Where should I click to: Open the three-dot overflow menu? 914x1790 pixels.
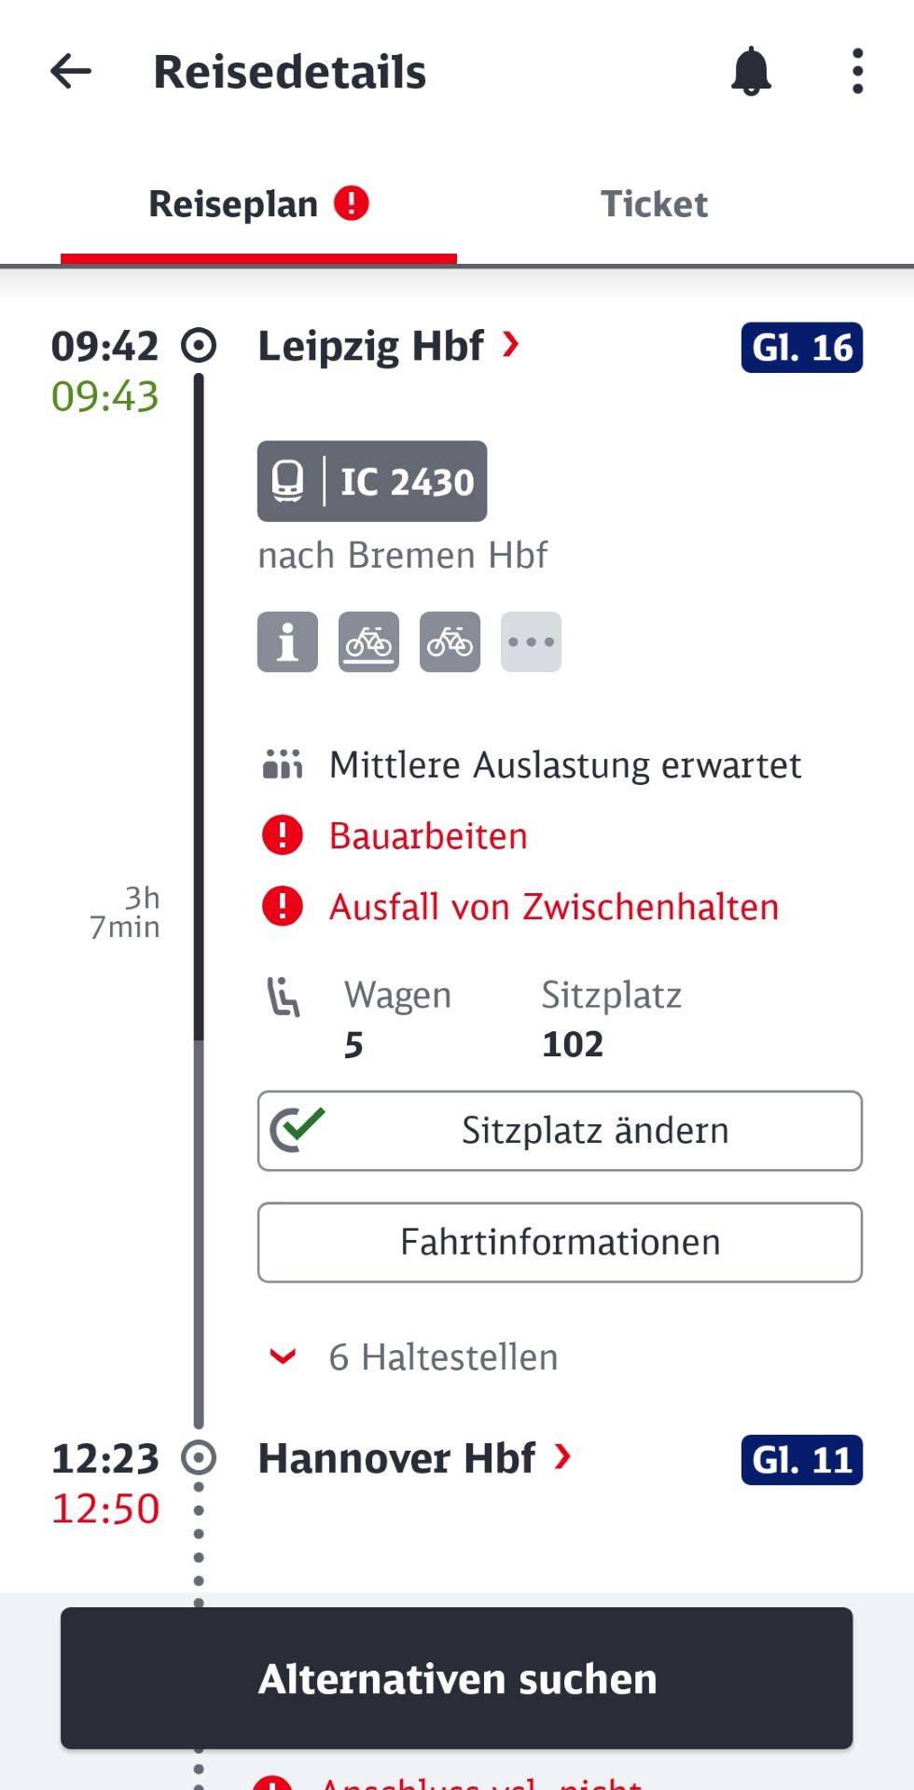coord(857,72)
